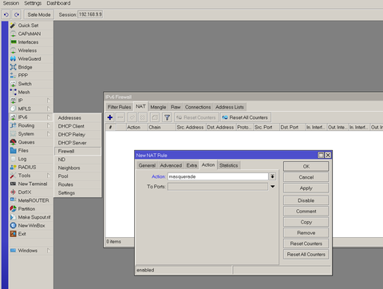Click the Disable button
The height and width of the screenshot is (289, 383).
306,200
